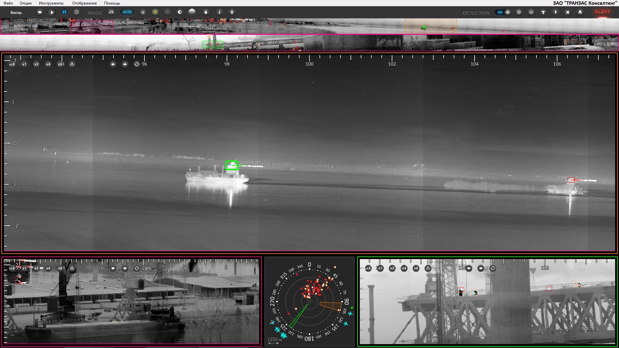Select the hand pan tool
The width and height of the screenshot is (619, 348).
pyautogui.click(x=206, y=12)
